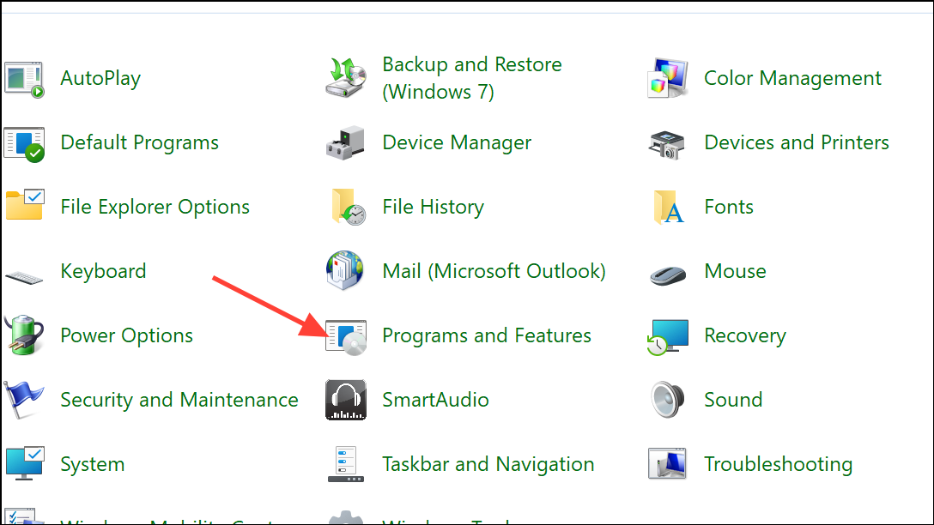Click File Explorer Options link
934x525 pixels.
[155, 207]
